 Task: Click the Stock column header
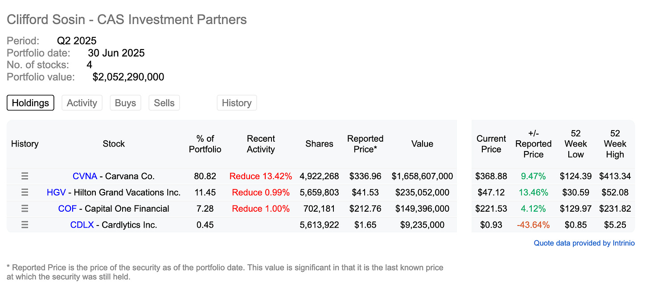pos(114,144)
